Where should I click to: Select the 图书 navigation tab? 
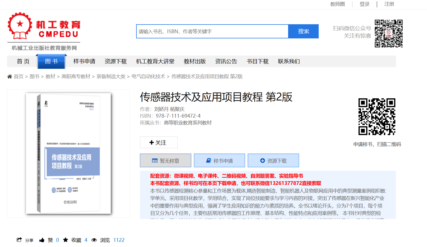pyautogui.click(x=51, y=61)
